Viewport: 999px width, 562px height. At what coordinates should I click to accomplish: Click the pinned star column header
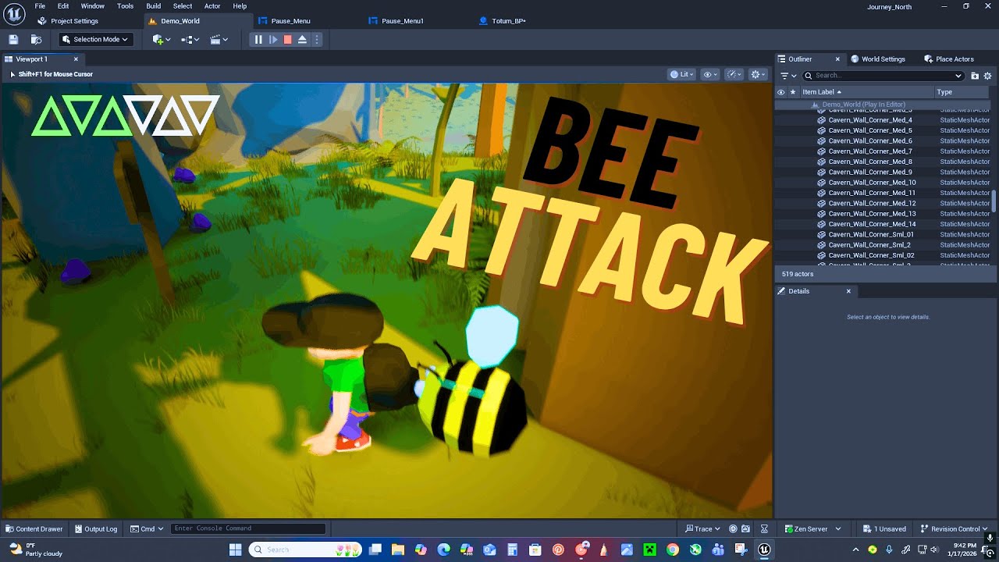(793, 92)
